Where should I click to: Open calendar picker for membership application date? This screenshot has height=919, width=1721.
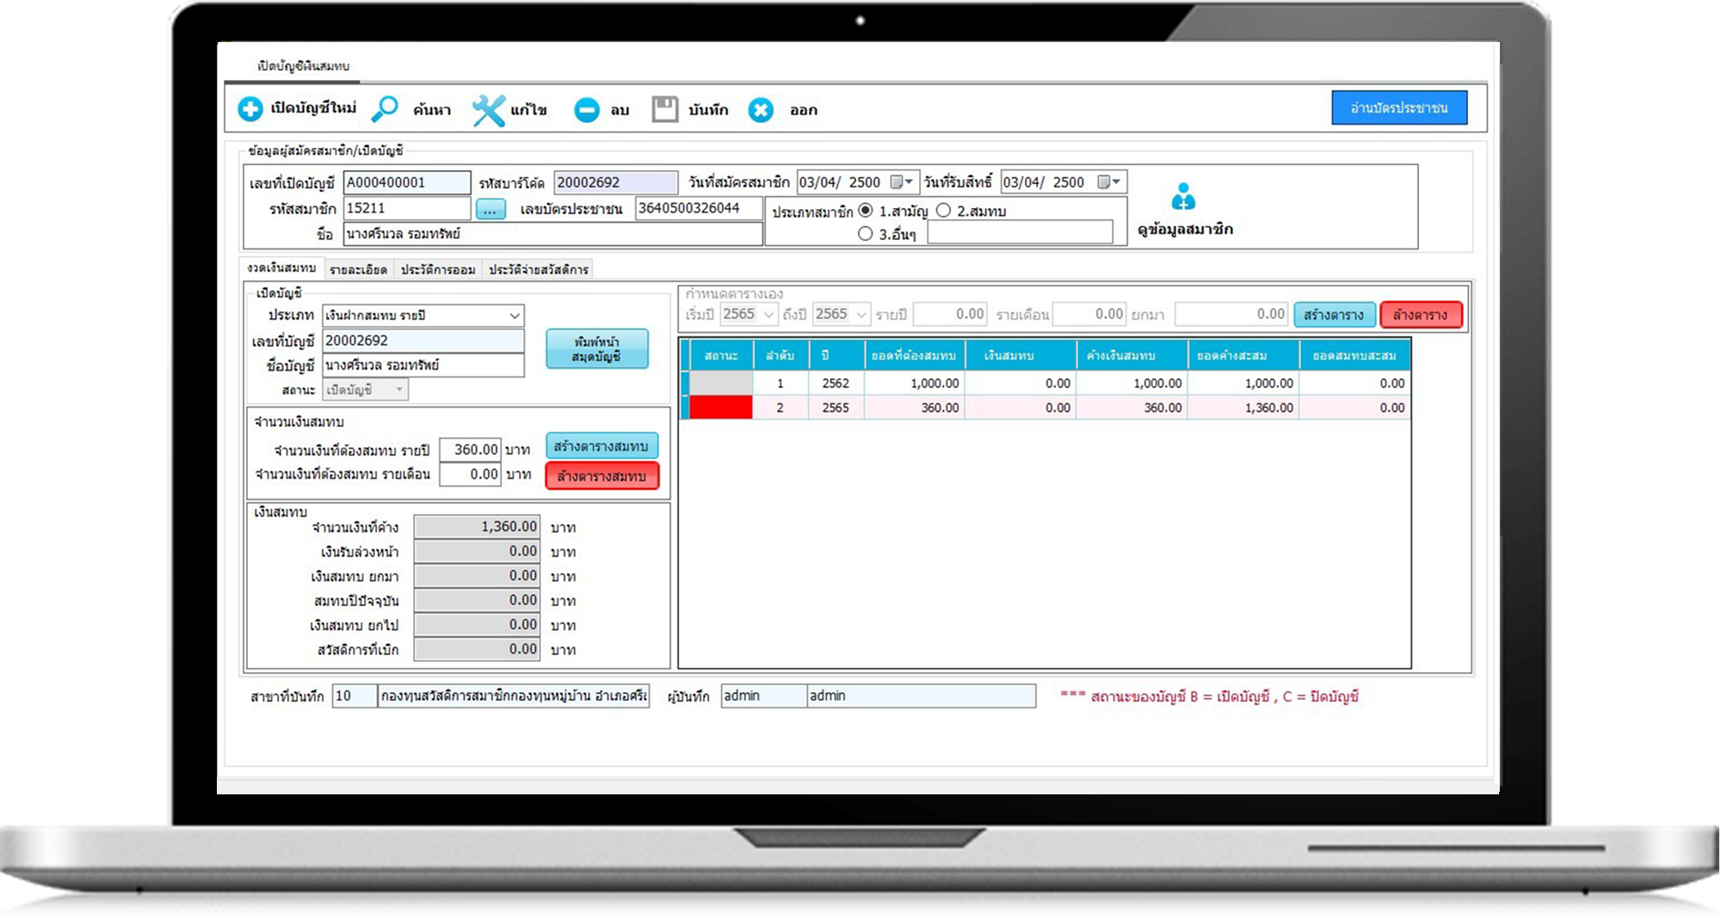click(x=900, y=182)
